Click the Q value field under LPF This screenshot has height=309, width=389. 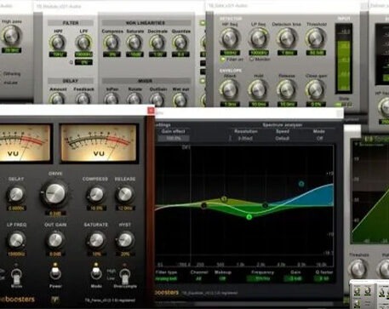83,62
